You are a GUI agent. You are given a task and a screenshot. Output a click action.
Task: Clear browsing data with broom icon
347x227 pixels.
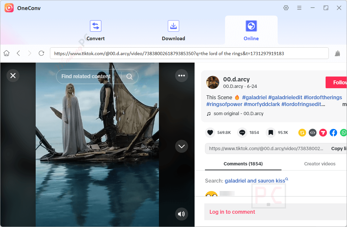tap(338, 53)
